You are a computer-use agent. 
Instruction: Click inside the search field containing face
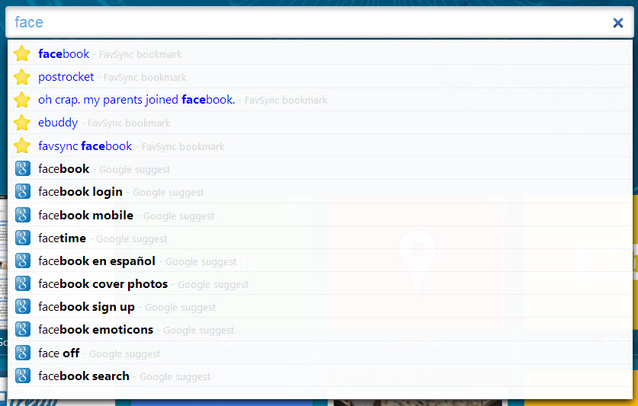pos(305,23)
